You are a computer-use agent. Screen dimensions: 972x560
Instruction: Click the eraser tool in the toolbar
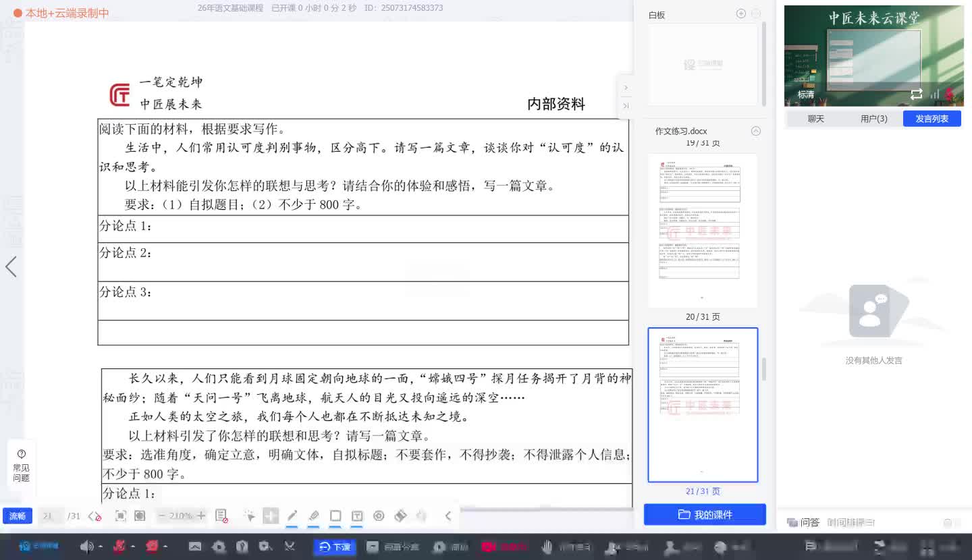tap(400, 515)
